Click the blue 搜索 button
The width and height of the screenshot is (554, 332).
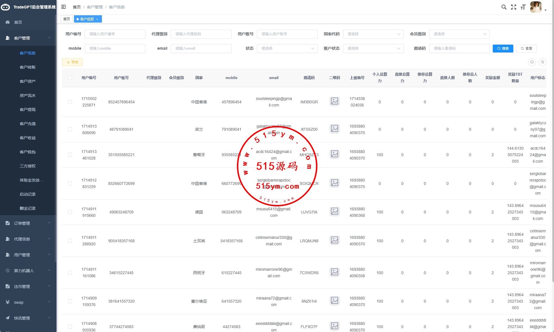[x=503, y=49]
